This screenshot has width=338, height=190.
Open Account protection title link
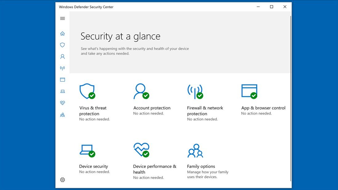(152, 108)
